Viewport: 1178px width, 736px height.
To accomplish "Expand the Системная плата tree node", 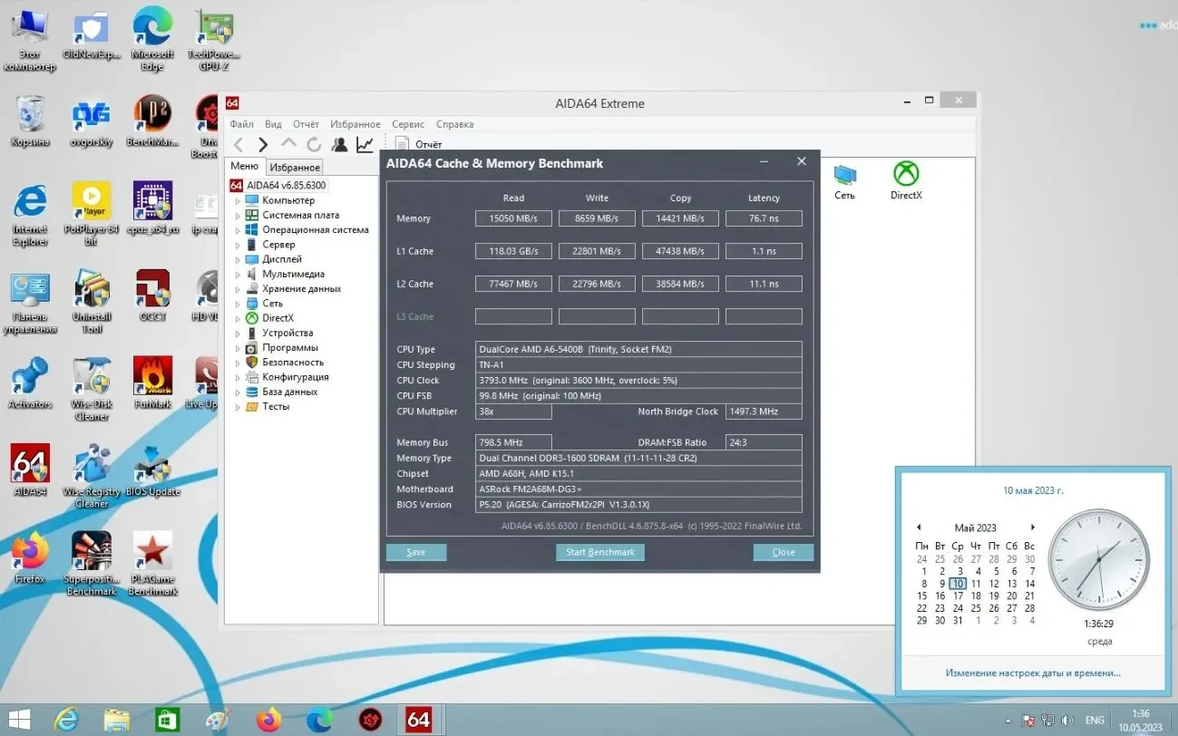I will tap(239, 216).
